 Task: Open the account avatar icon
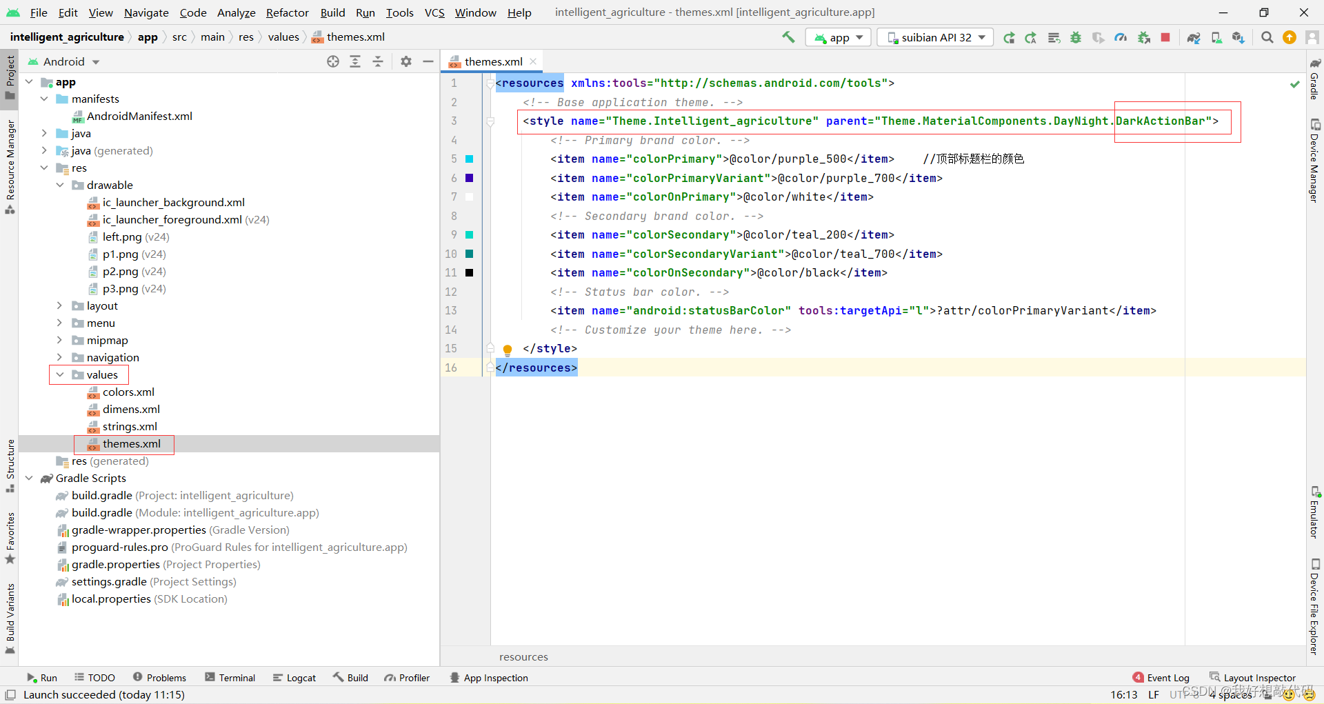pos(1312,37)
